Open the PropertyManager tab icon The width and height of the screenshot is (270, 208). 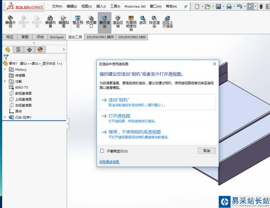pyautogui.click(x=18, y=50)
